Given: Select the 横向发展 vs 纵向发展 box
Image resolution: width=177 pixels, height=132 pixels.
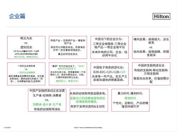Looking at the screenshot, I should (x=151, y=48).
